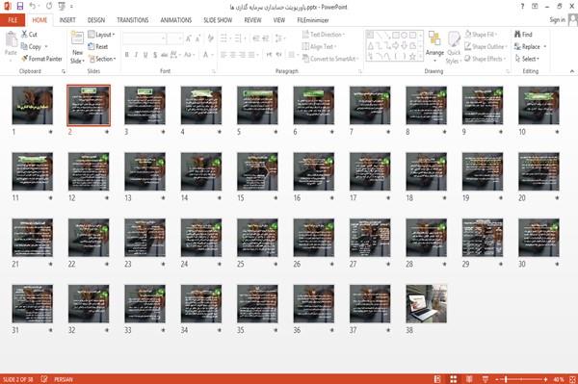The width and height of the screenshot is (578, 384).
Task: Select the rectangle shape in shapes gallery
Action: [396, 35]
